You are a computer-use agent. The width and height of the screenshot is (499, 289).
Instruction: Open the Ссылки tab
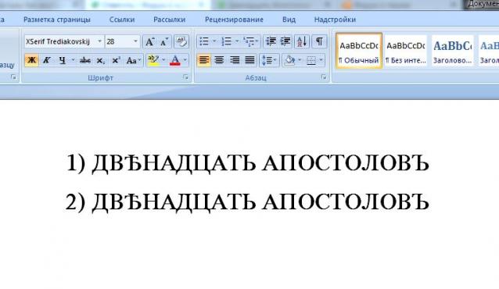pyautogui.click(x=122, y=20)
